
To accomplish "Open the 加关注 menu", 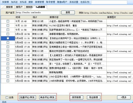I will [x=14, y=2].
